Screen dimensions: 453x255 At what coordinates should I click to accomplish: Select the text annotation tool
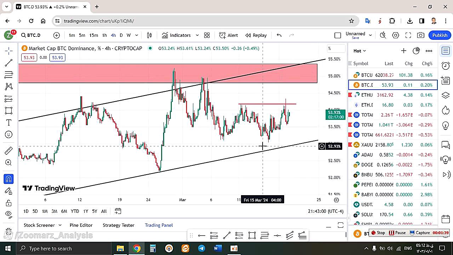[9, 123]
